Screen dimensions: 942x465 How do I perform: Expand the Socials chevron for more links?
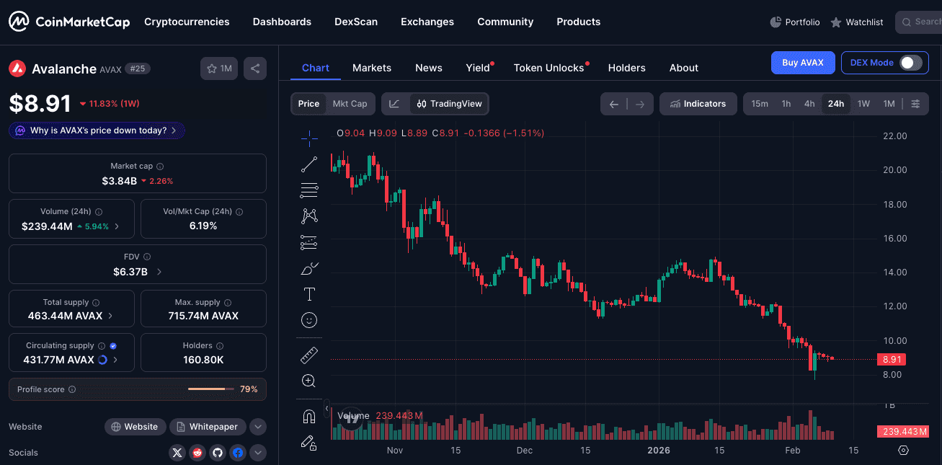click(258, 453)
